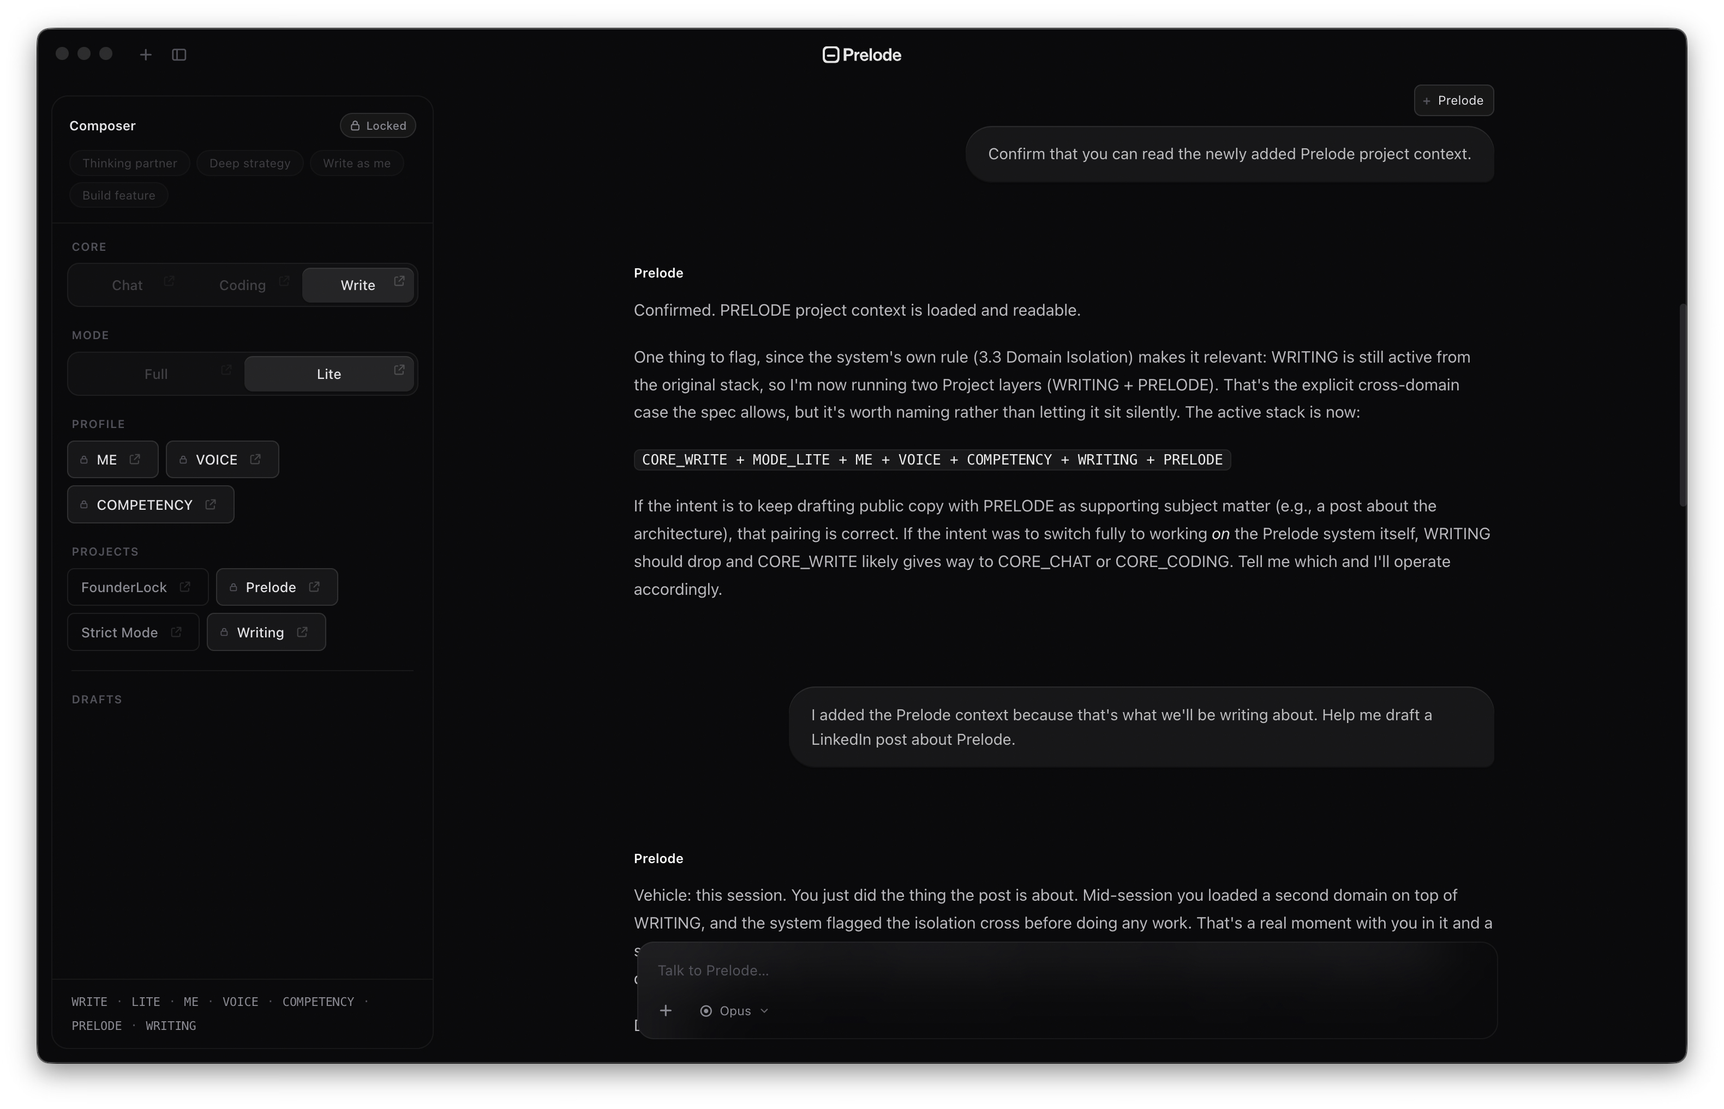
Task: Open the COMPETENCY profile external link icon
Action: [x=211, y=504]
